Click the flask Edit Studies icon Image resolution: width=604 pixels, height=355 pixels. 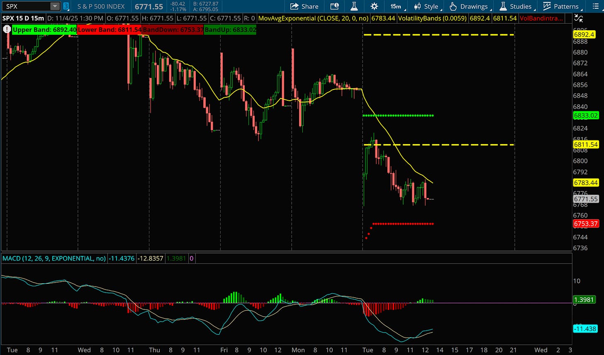pos(354,6)
